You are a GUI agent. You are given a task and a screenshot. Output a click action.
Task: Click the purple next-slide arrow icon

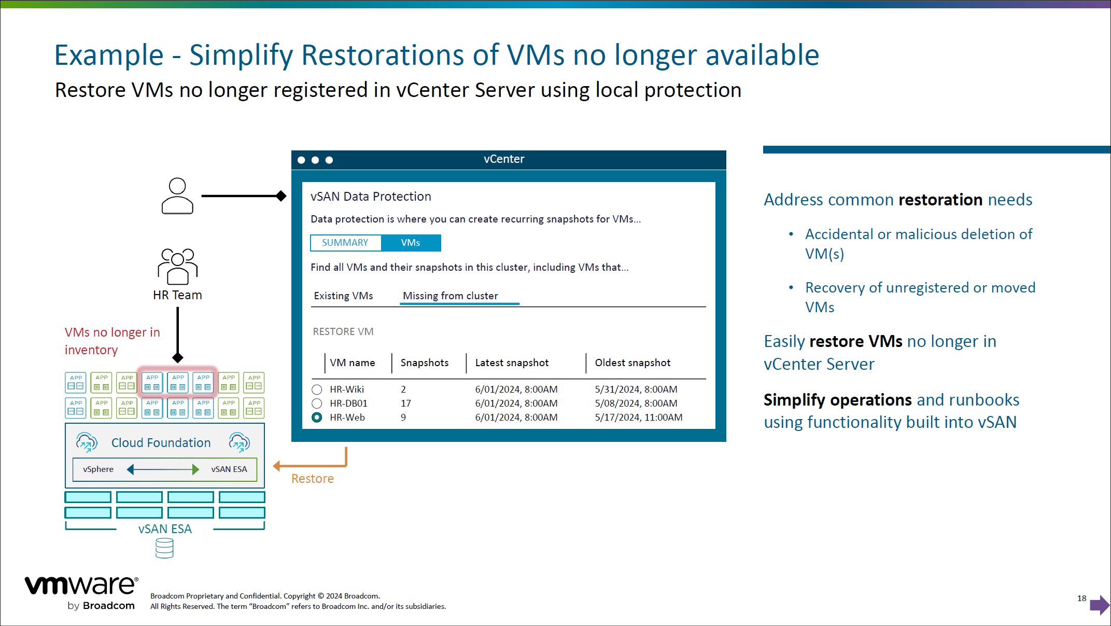tap(1099, 605)
